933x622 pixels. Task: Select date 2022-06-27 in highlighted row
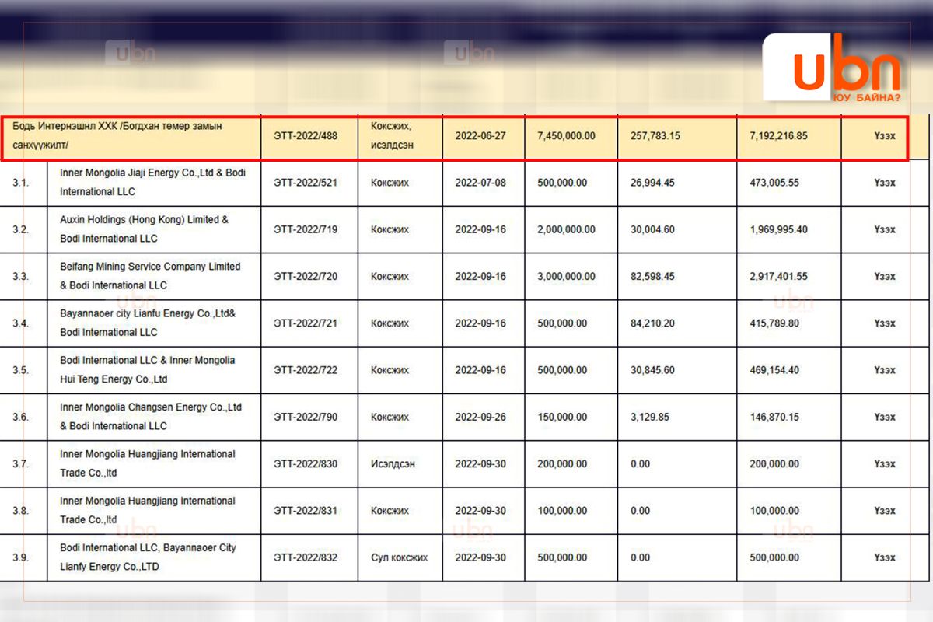pos(480,136)
